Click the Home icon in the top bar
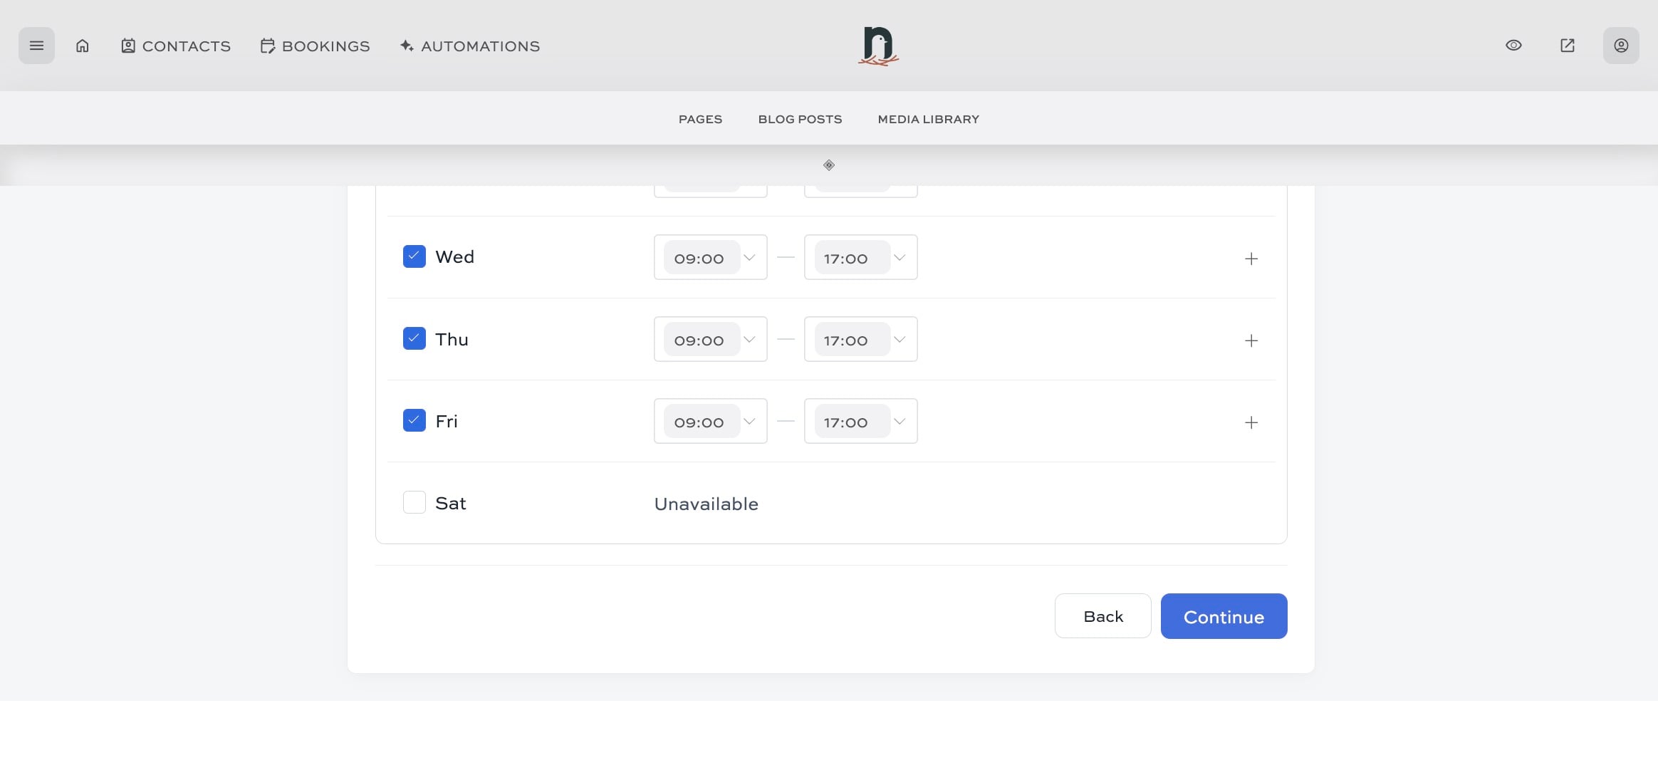Viewport: 1658px width, 775px height. [x=83, y=45]
